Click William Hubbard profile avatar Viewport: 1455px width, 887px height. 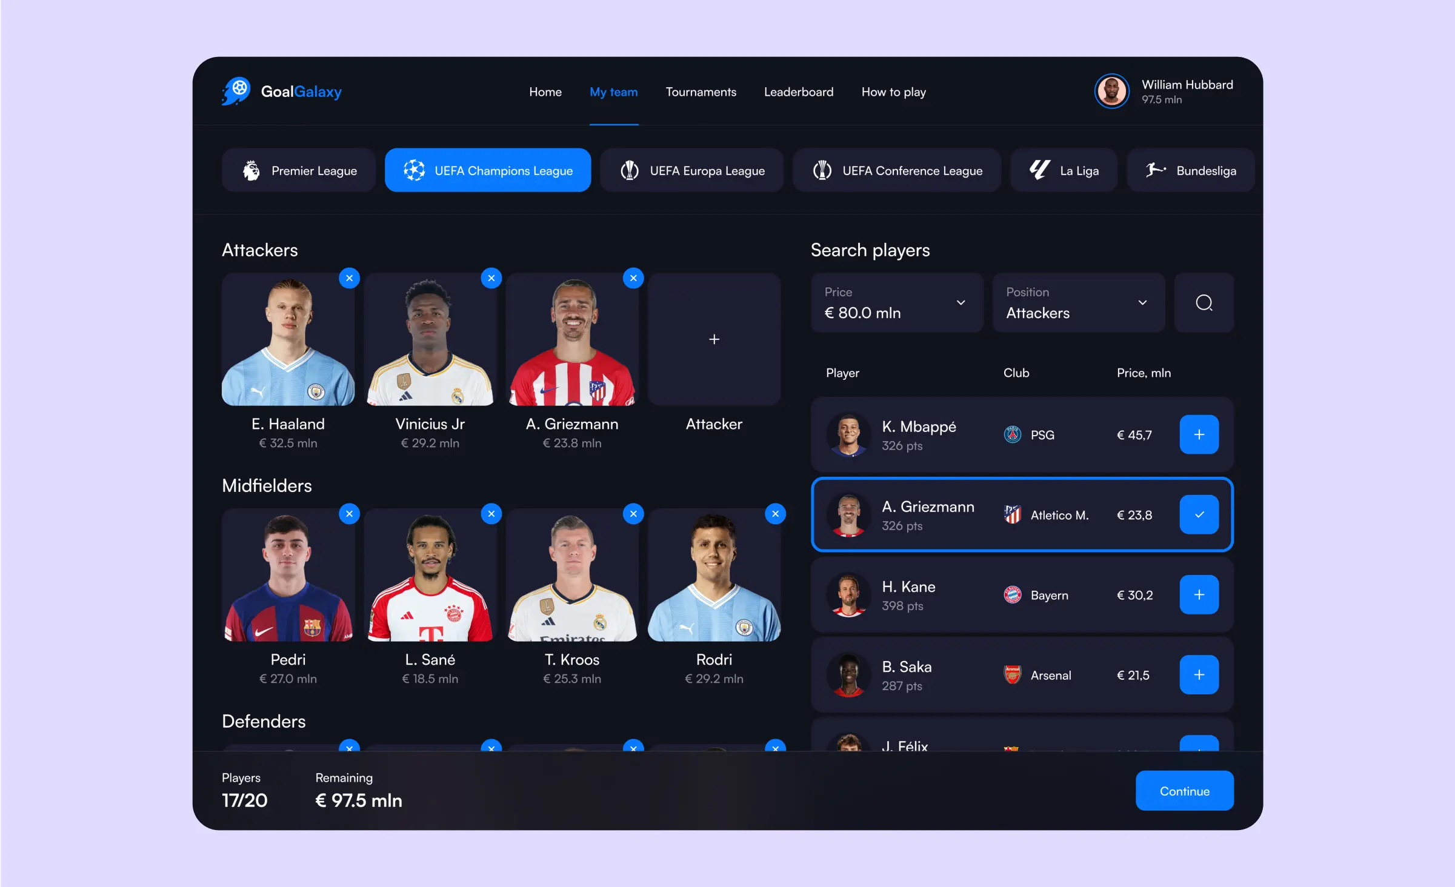click(1111, 93)
